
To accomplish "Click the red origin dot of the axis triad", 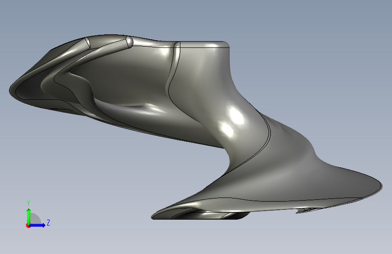I will 28,226.
